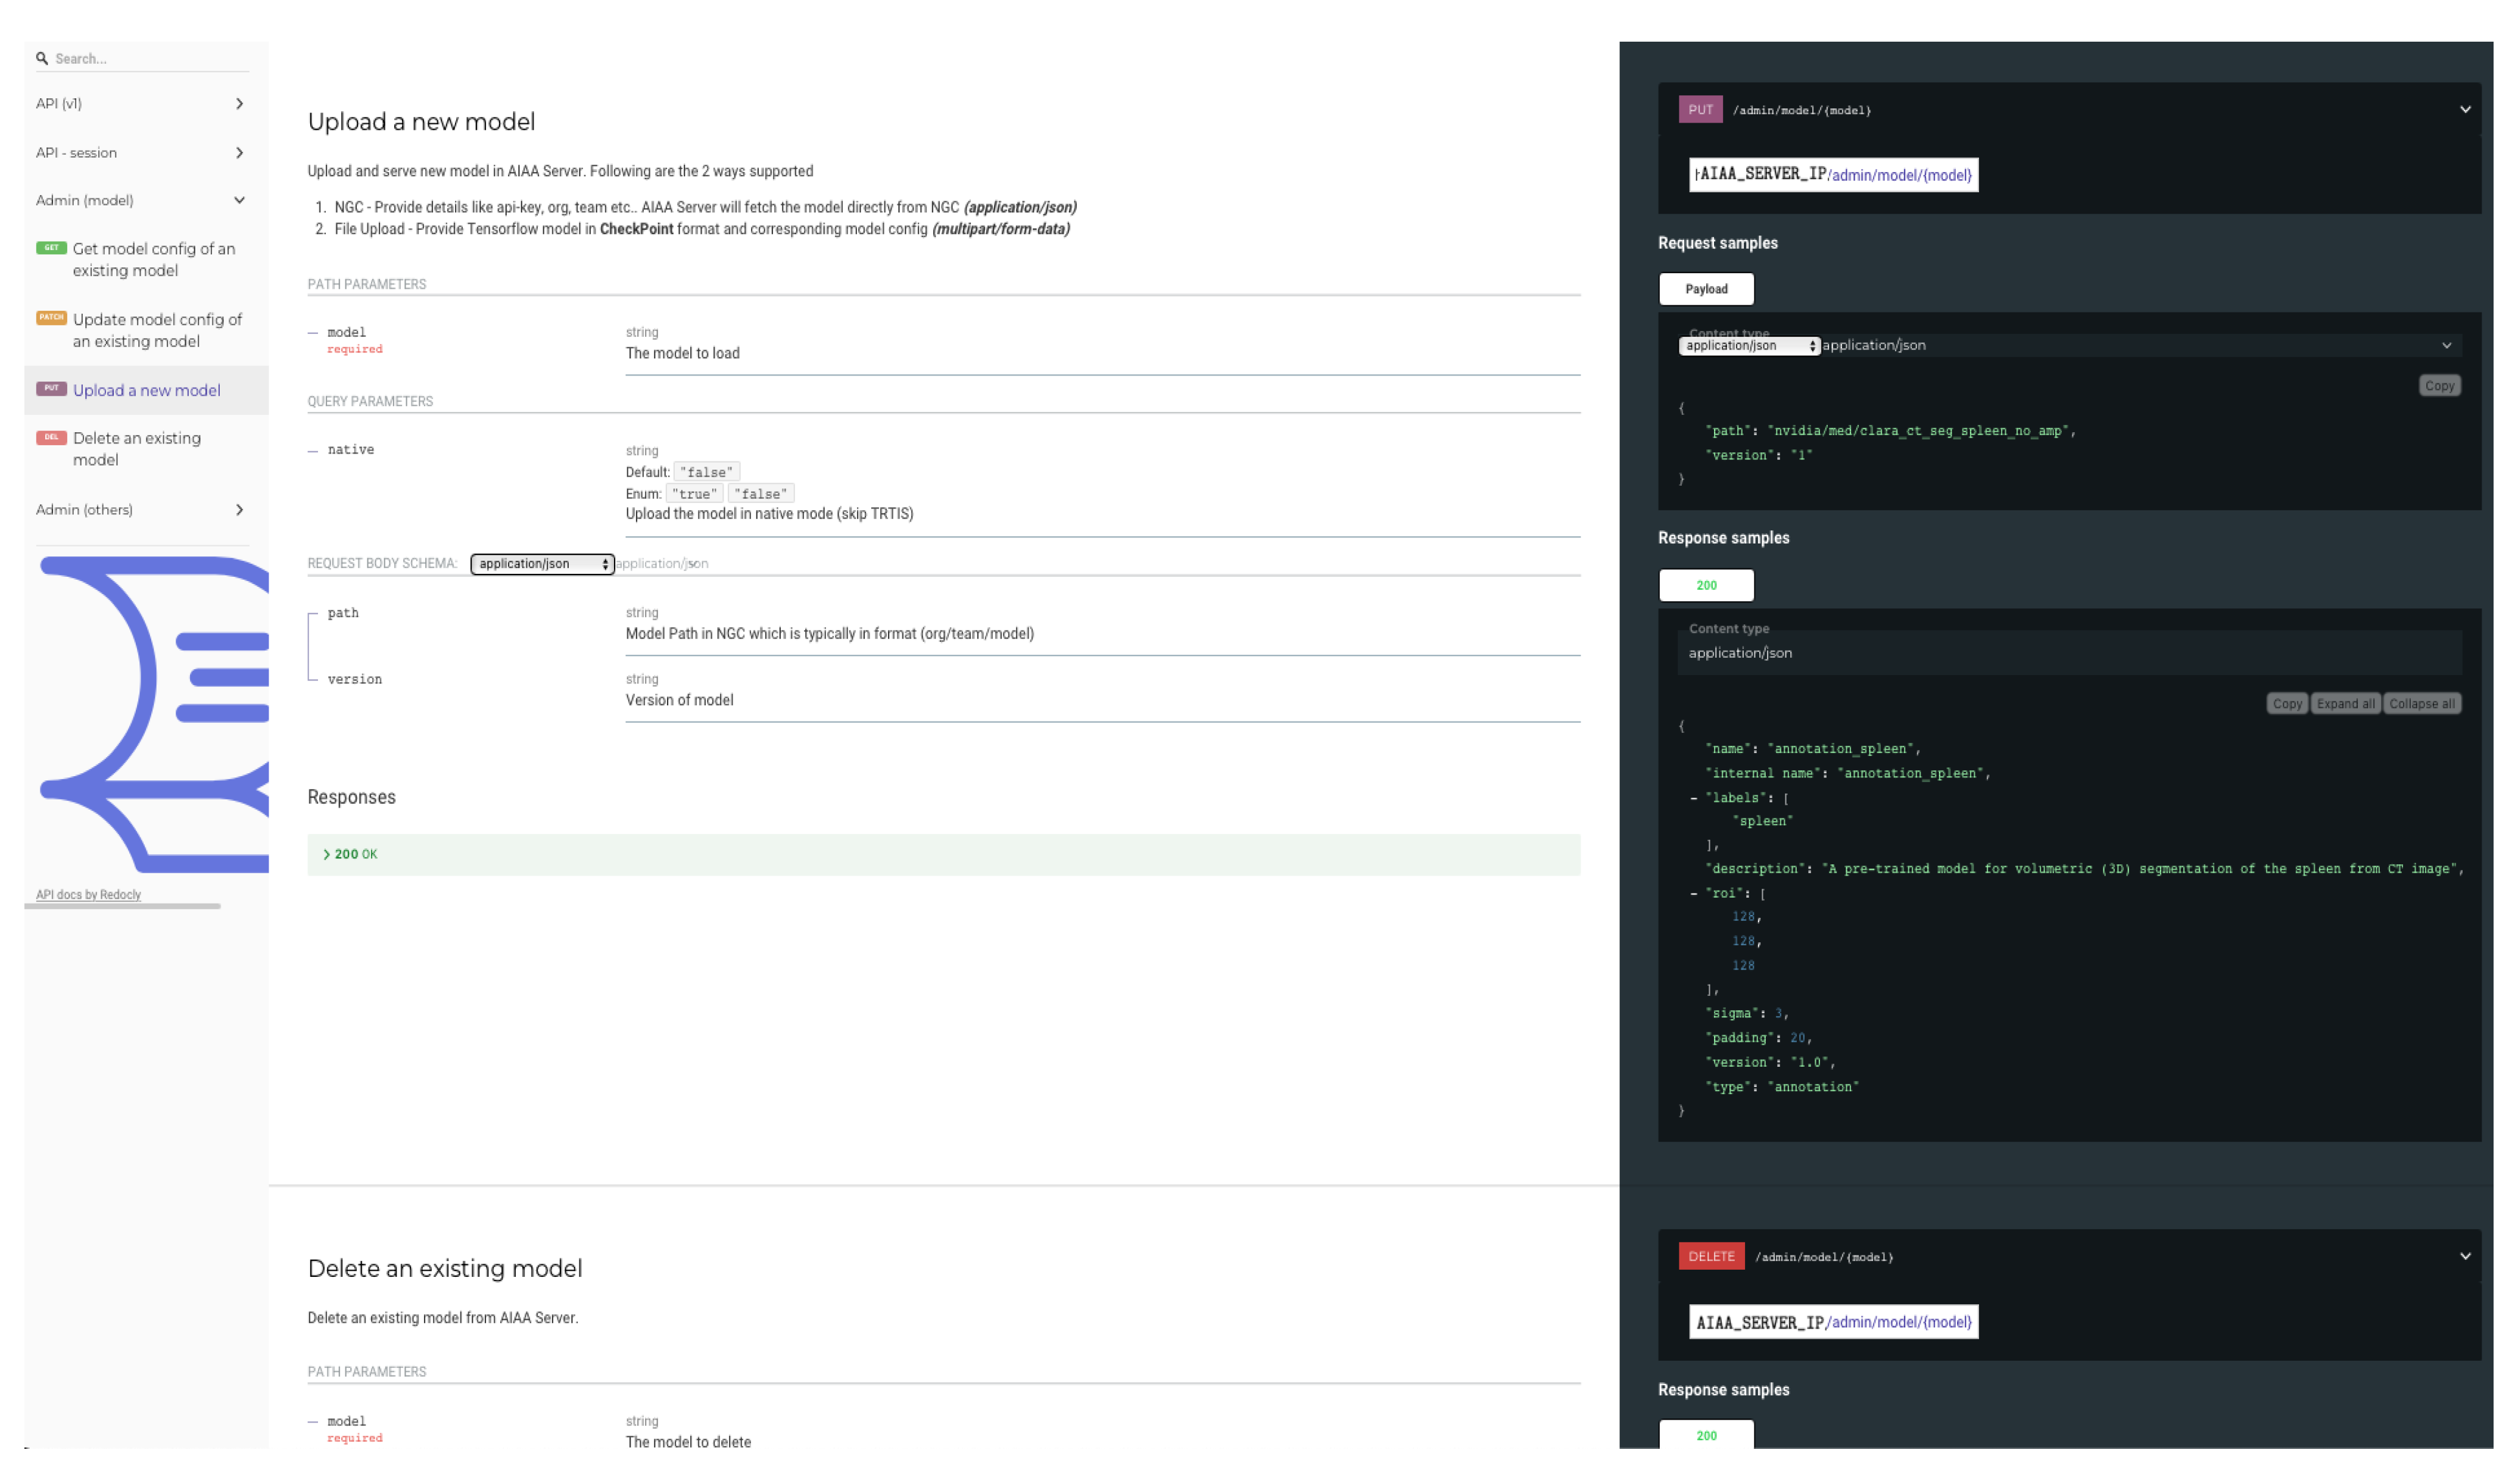The image size is (2518, 1484).
Task: Click the search magnifier icon
Action: click(x=42, y=59)
